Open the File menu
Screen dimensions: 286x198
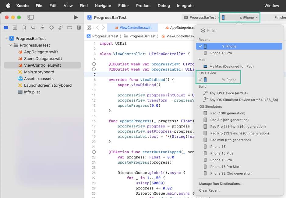click(39, 6)
